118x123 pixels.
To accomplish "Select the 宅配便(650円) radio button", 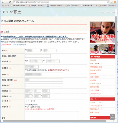I will pyautogui.click(x=26, y=104).
